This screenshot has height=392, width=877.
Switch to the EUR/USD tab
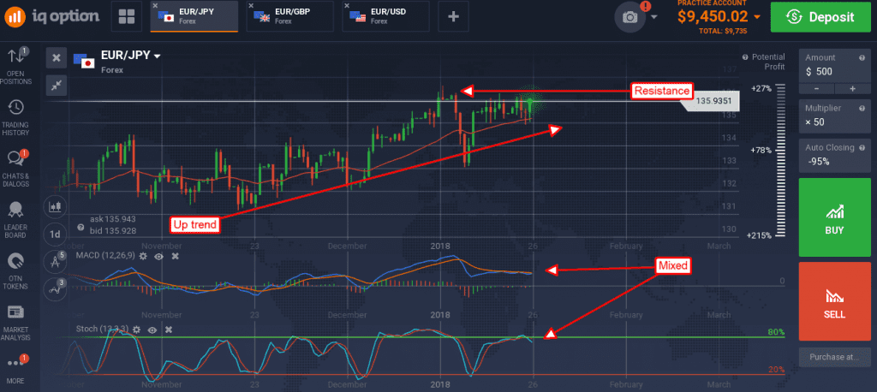386,16
